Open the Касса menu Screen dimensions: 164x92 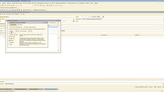[x=25, y=3]
